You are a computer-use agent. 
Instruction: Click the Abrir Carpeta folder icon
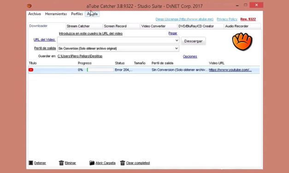pos(92,163)
